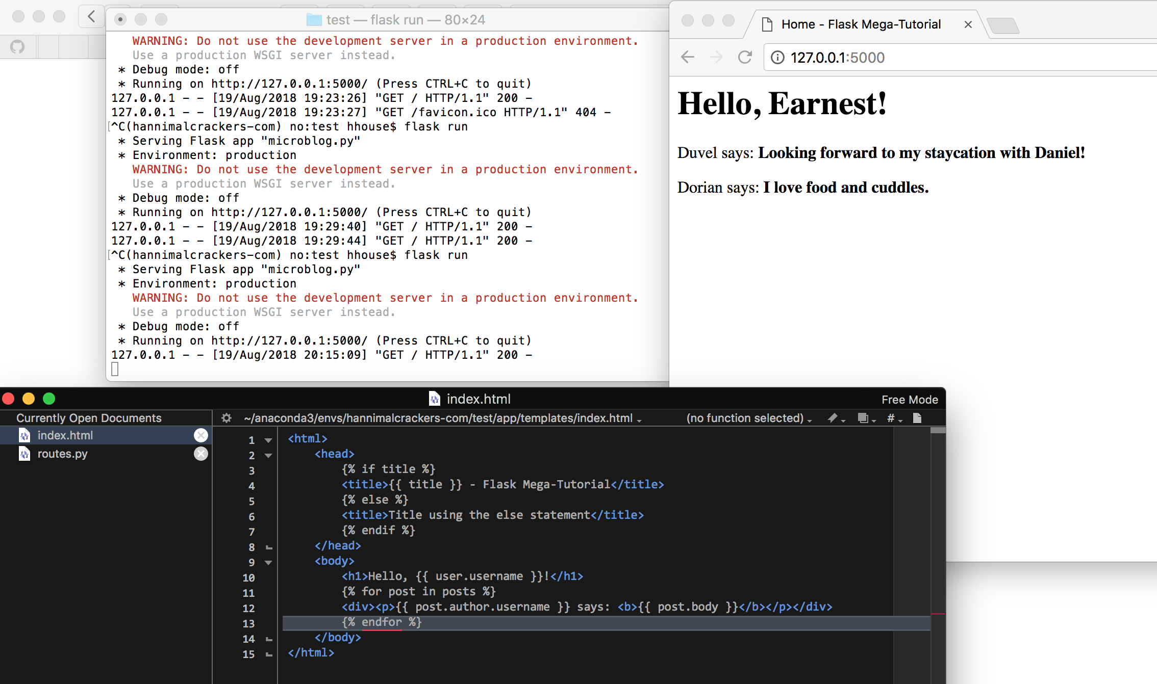Close routes.py with its sidebar X button
This screenshot has width=1157, height=684.
coord(201,454)
